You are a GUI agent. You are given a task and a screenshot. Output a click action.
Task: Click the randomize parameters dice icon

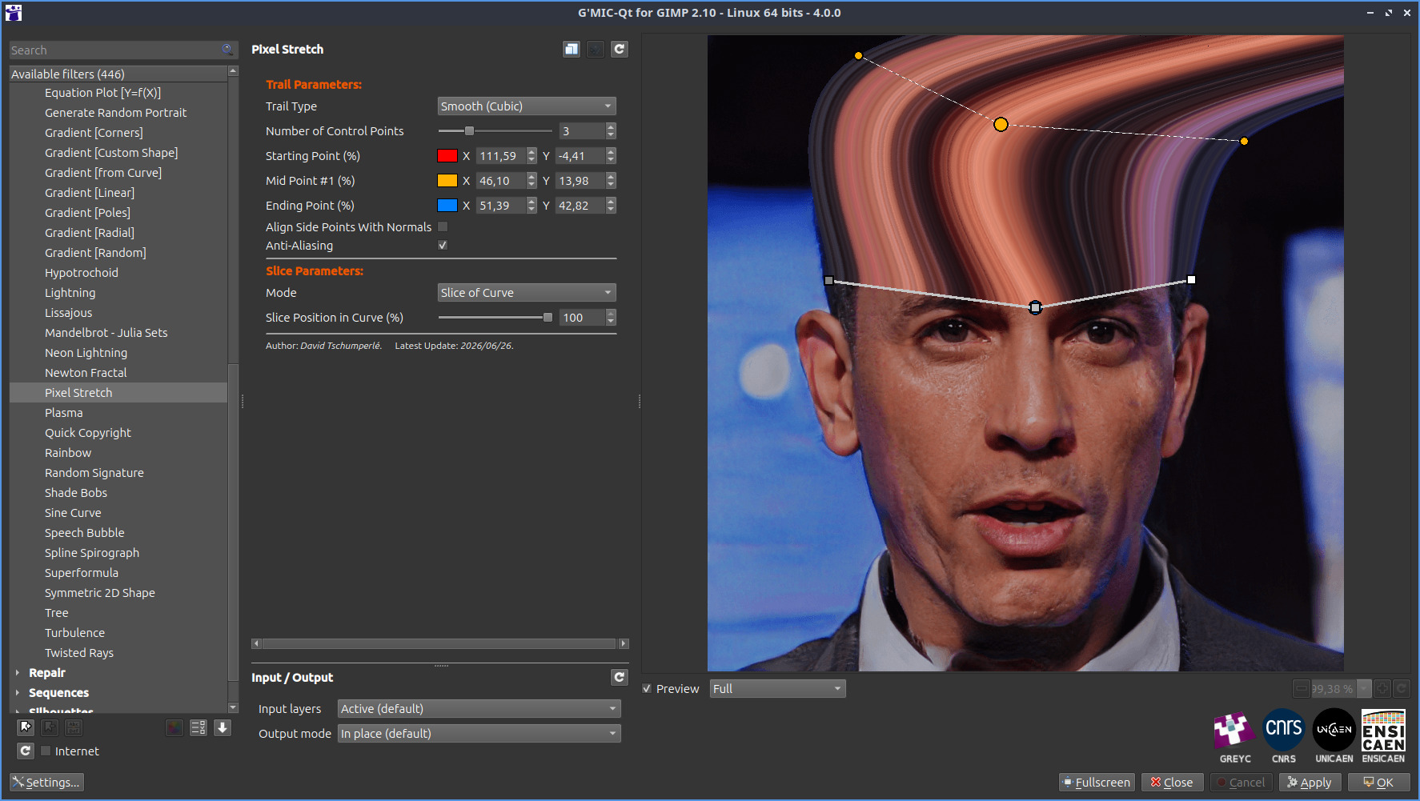pyautogui.click(x=596, y=50)
